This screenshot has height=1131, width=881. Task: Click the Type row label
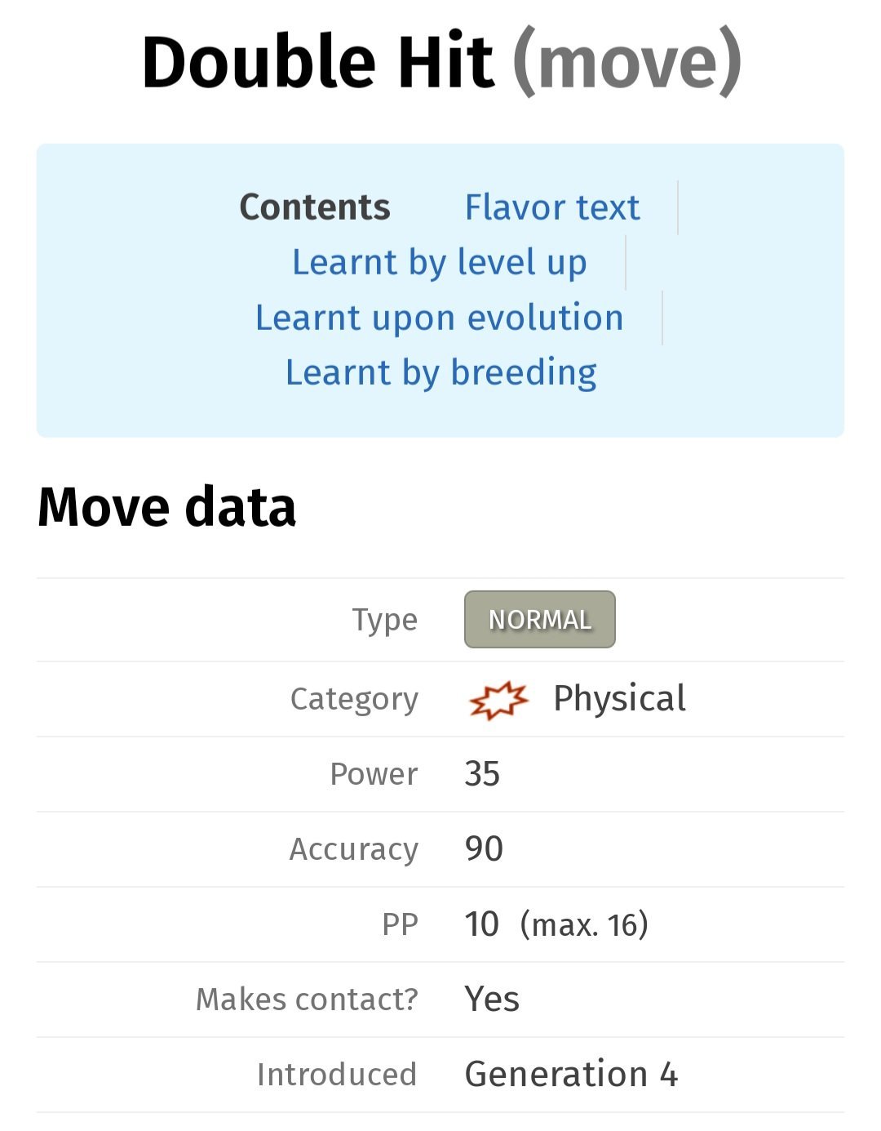(x=384, y=620)
